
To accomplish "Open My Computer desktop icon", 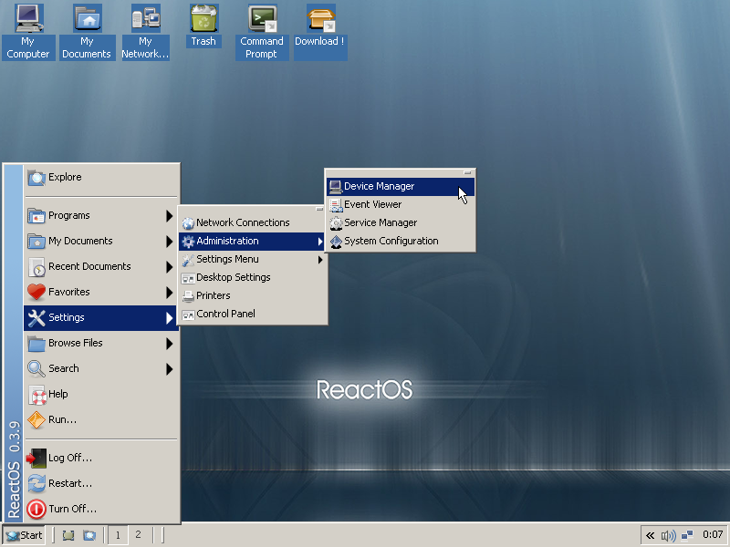I will (28, 31).
